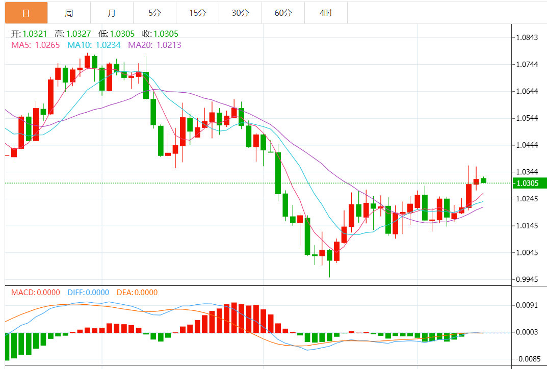Click the 1.0644 price axis label
This screenshot has width=547, height=369.
pos(527,91)
